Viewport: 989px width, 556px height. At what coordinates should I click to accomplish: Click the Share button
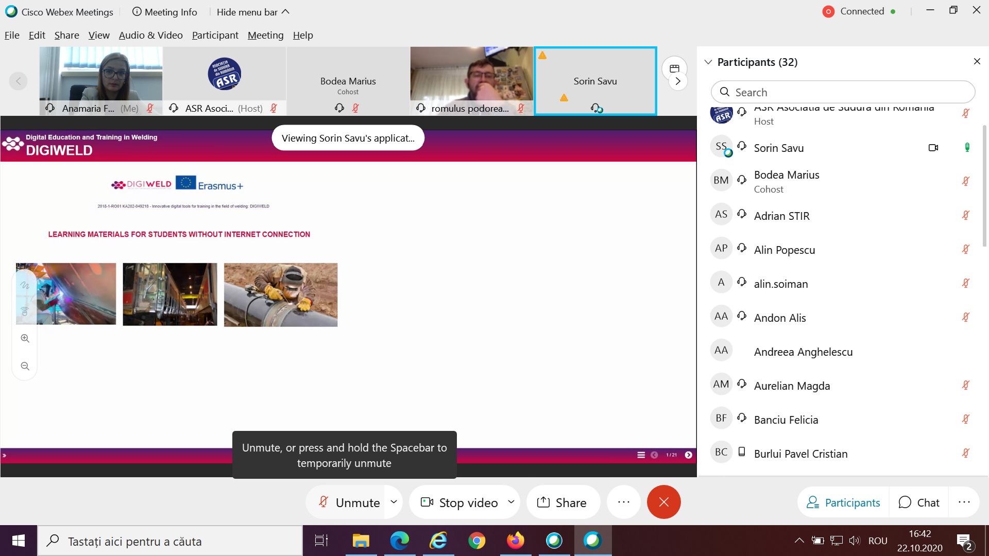(x=562, y=502)
